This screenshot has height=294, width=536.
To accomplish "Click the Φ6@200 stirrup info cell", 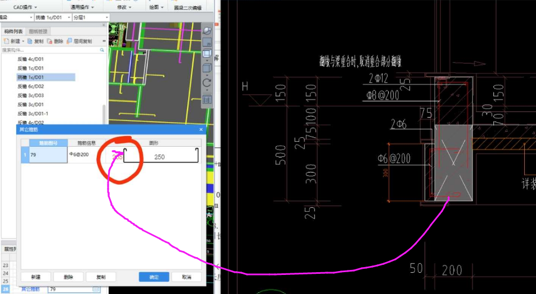I will (86, 155).
